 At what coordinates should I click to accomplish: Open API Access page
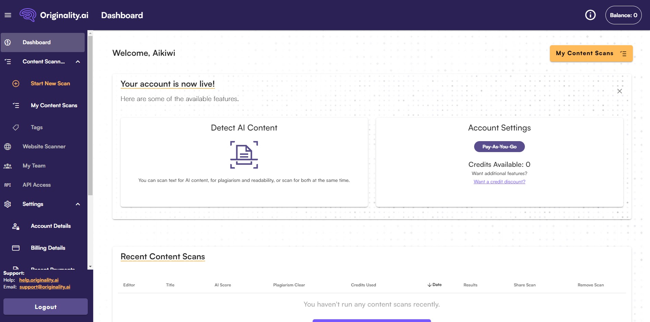click(37, 185)
